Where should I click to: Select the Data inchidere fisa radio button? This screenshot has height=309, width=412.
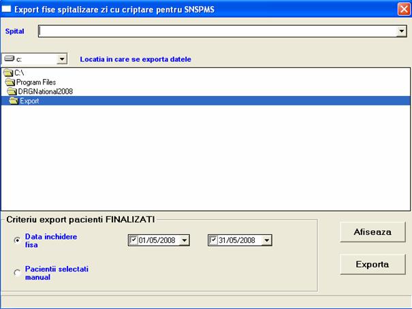tap(17, 240)
